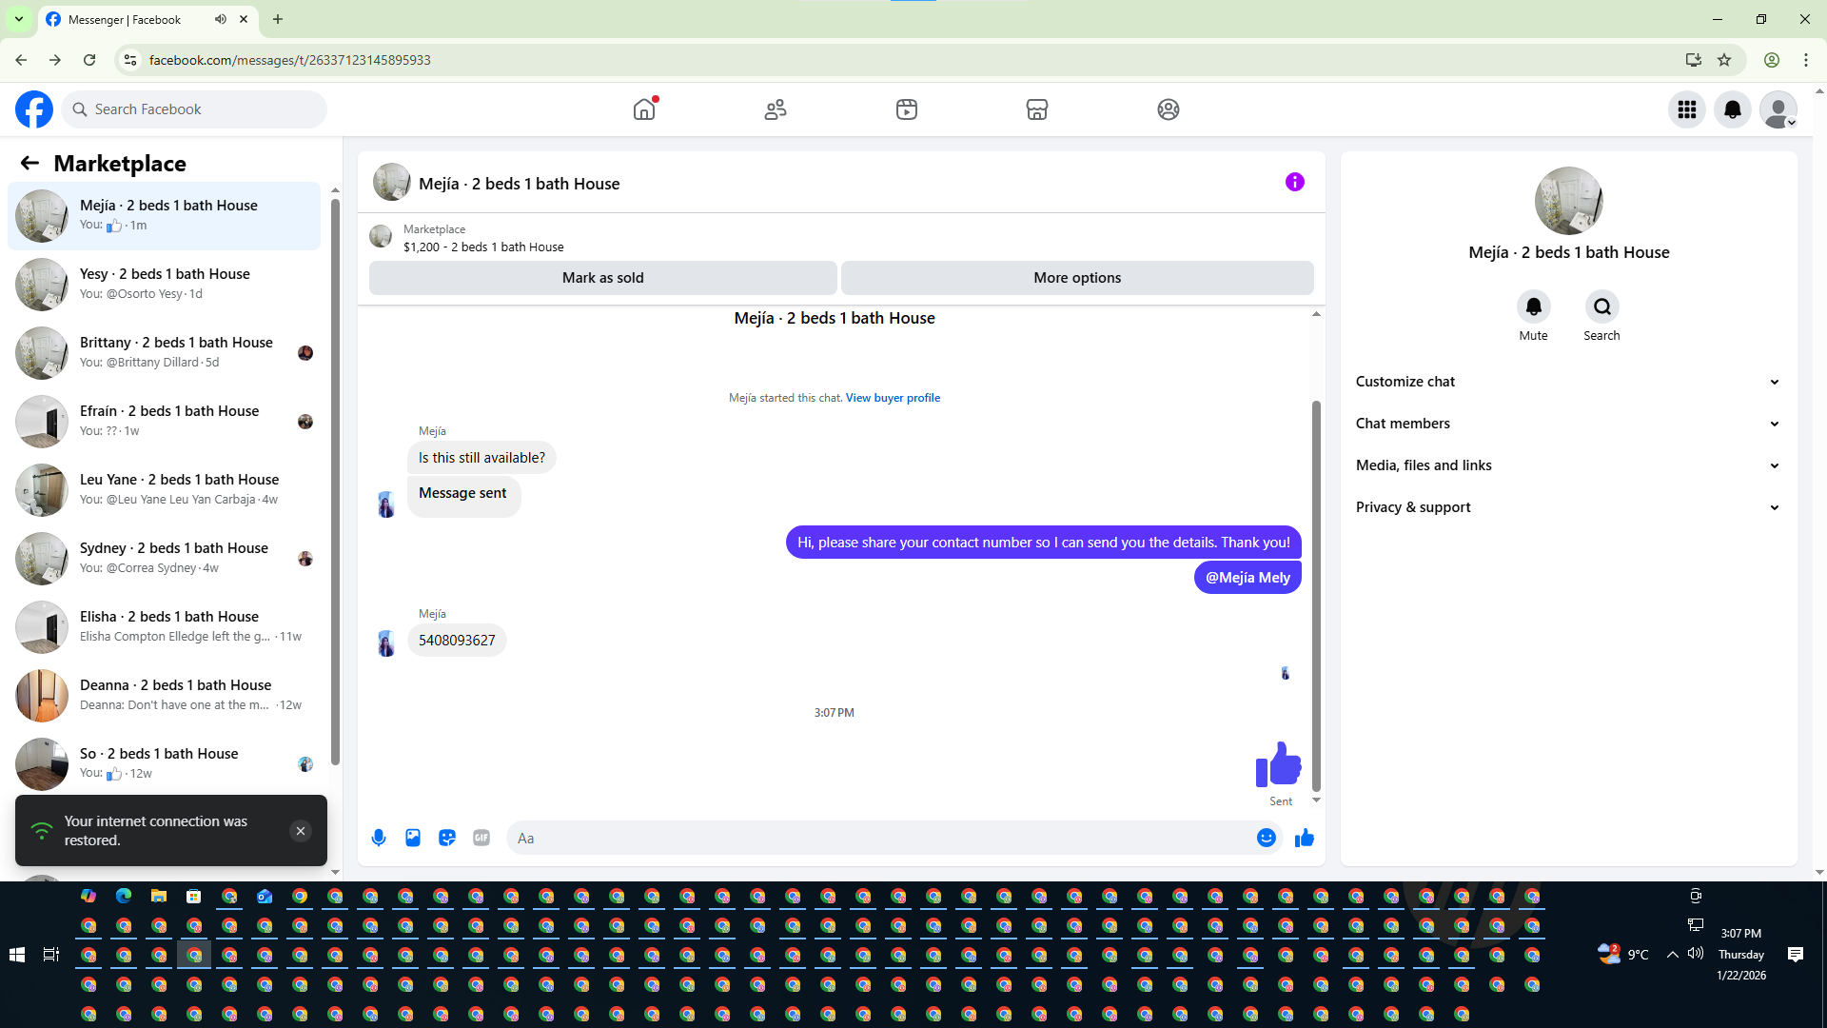
Task: Open conversation information icon
Action: (1295, 182)
